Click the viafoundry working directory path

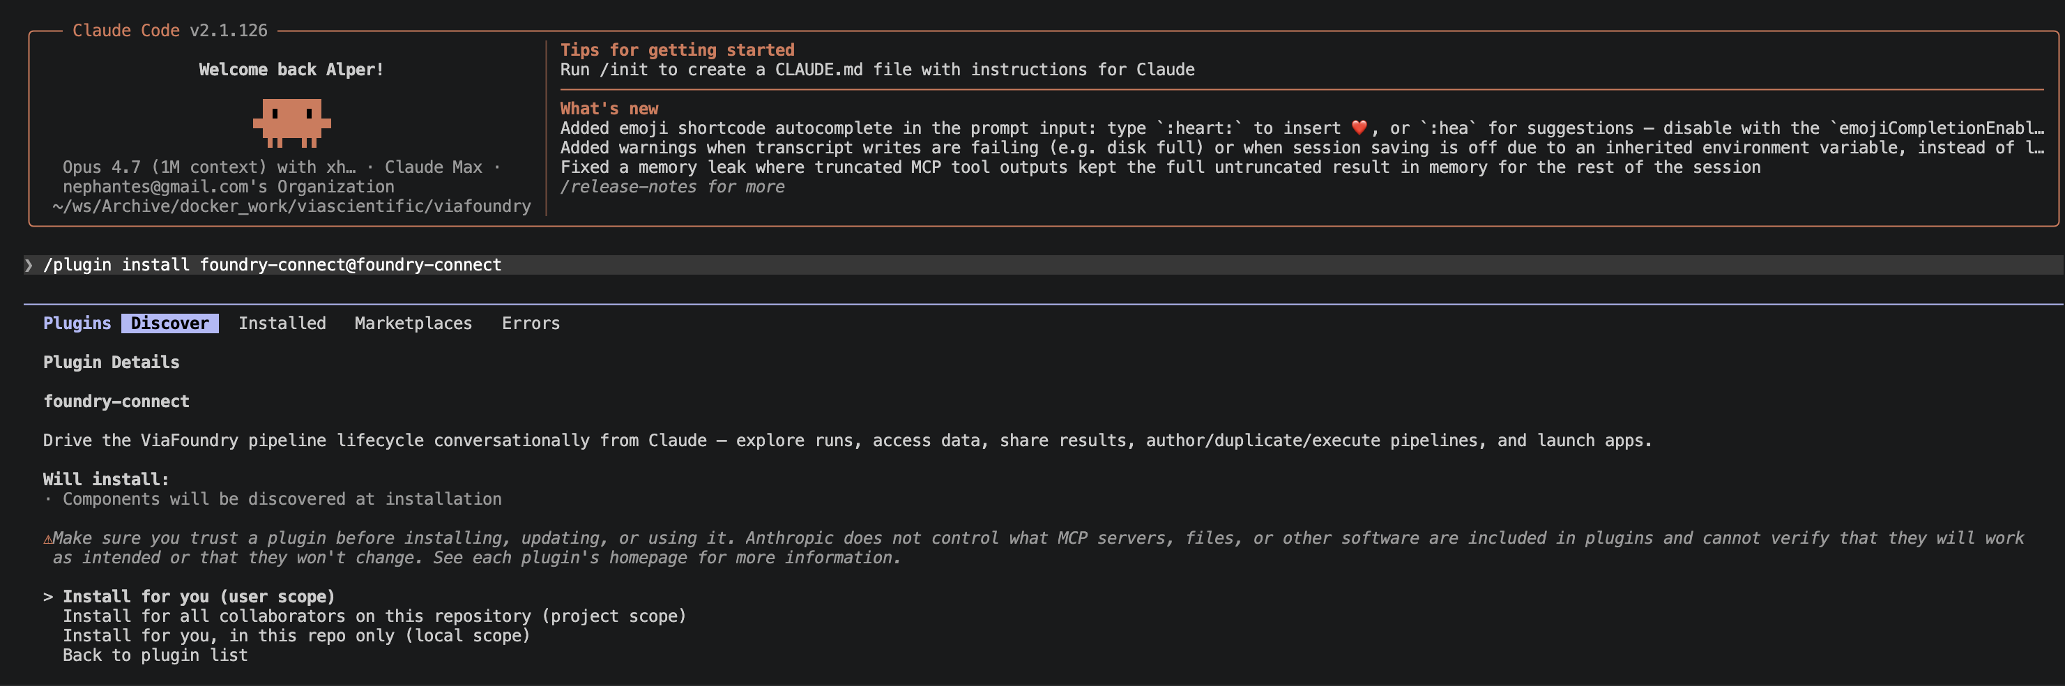(292, 207)
